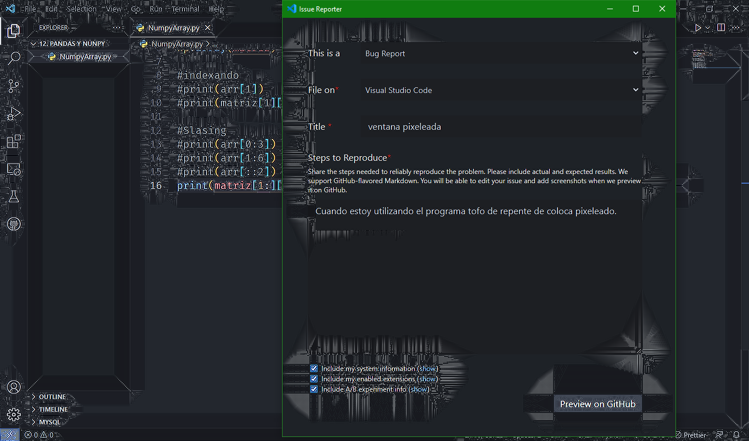The width and height of the screenshot is (749, 441).
Task: Uncheck Include my system information
Action: click(x=314, y=368)
